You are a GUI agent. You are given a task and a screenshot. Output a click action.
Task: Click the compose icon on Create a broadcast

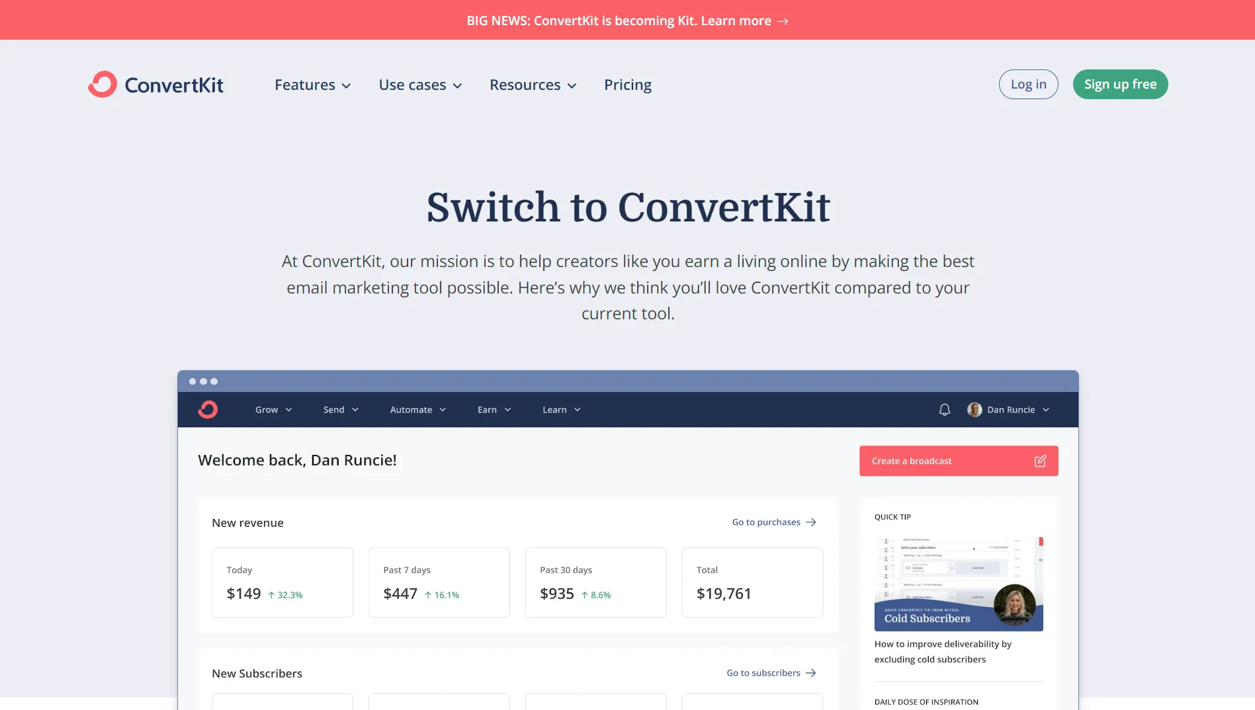pos(1040,461)
